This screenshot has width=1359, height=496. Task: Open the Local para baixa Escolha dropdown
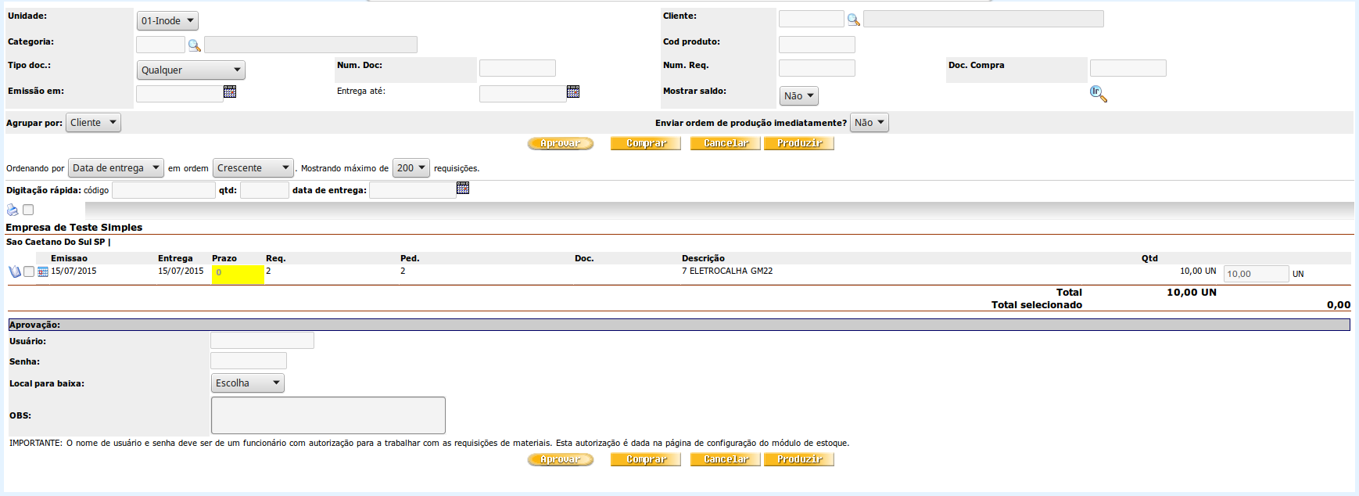[x=247, y=383]
